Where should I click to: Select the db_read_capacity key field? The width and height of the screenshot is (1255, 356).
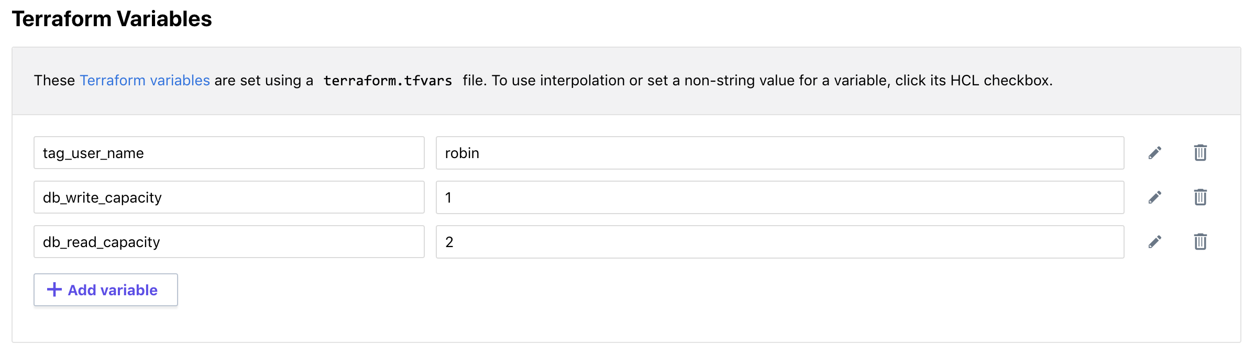[229, 242]
